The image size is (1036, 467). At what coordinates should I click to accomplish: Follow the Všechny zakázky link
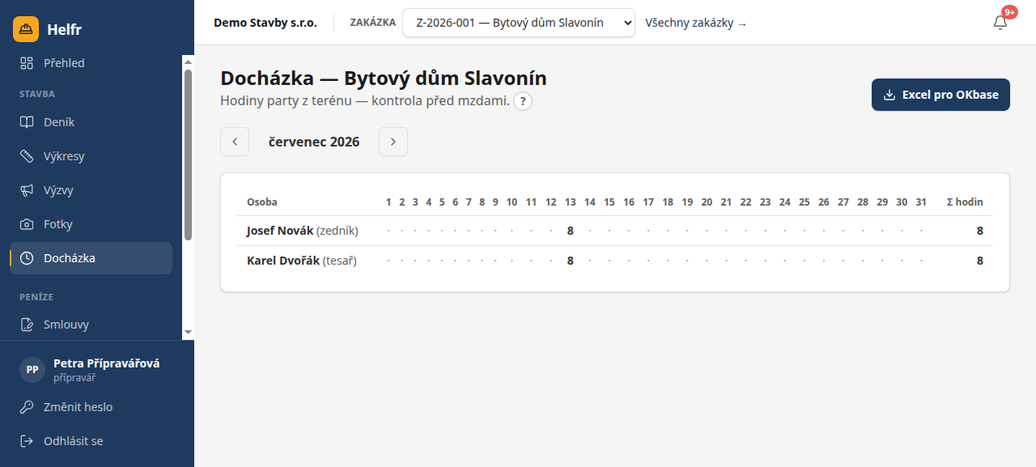696,23
